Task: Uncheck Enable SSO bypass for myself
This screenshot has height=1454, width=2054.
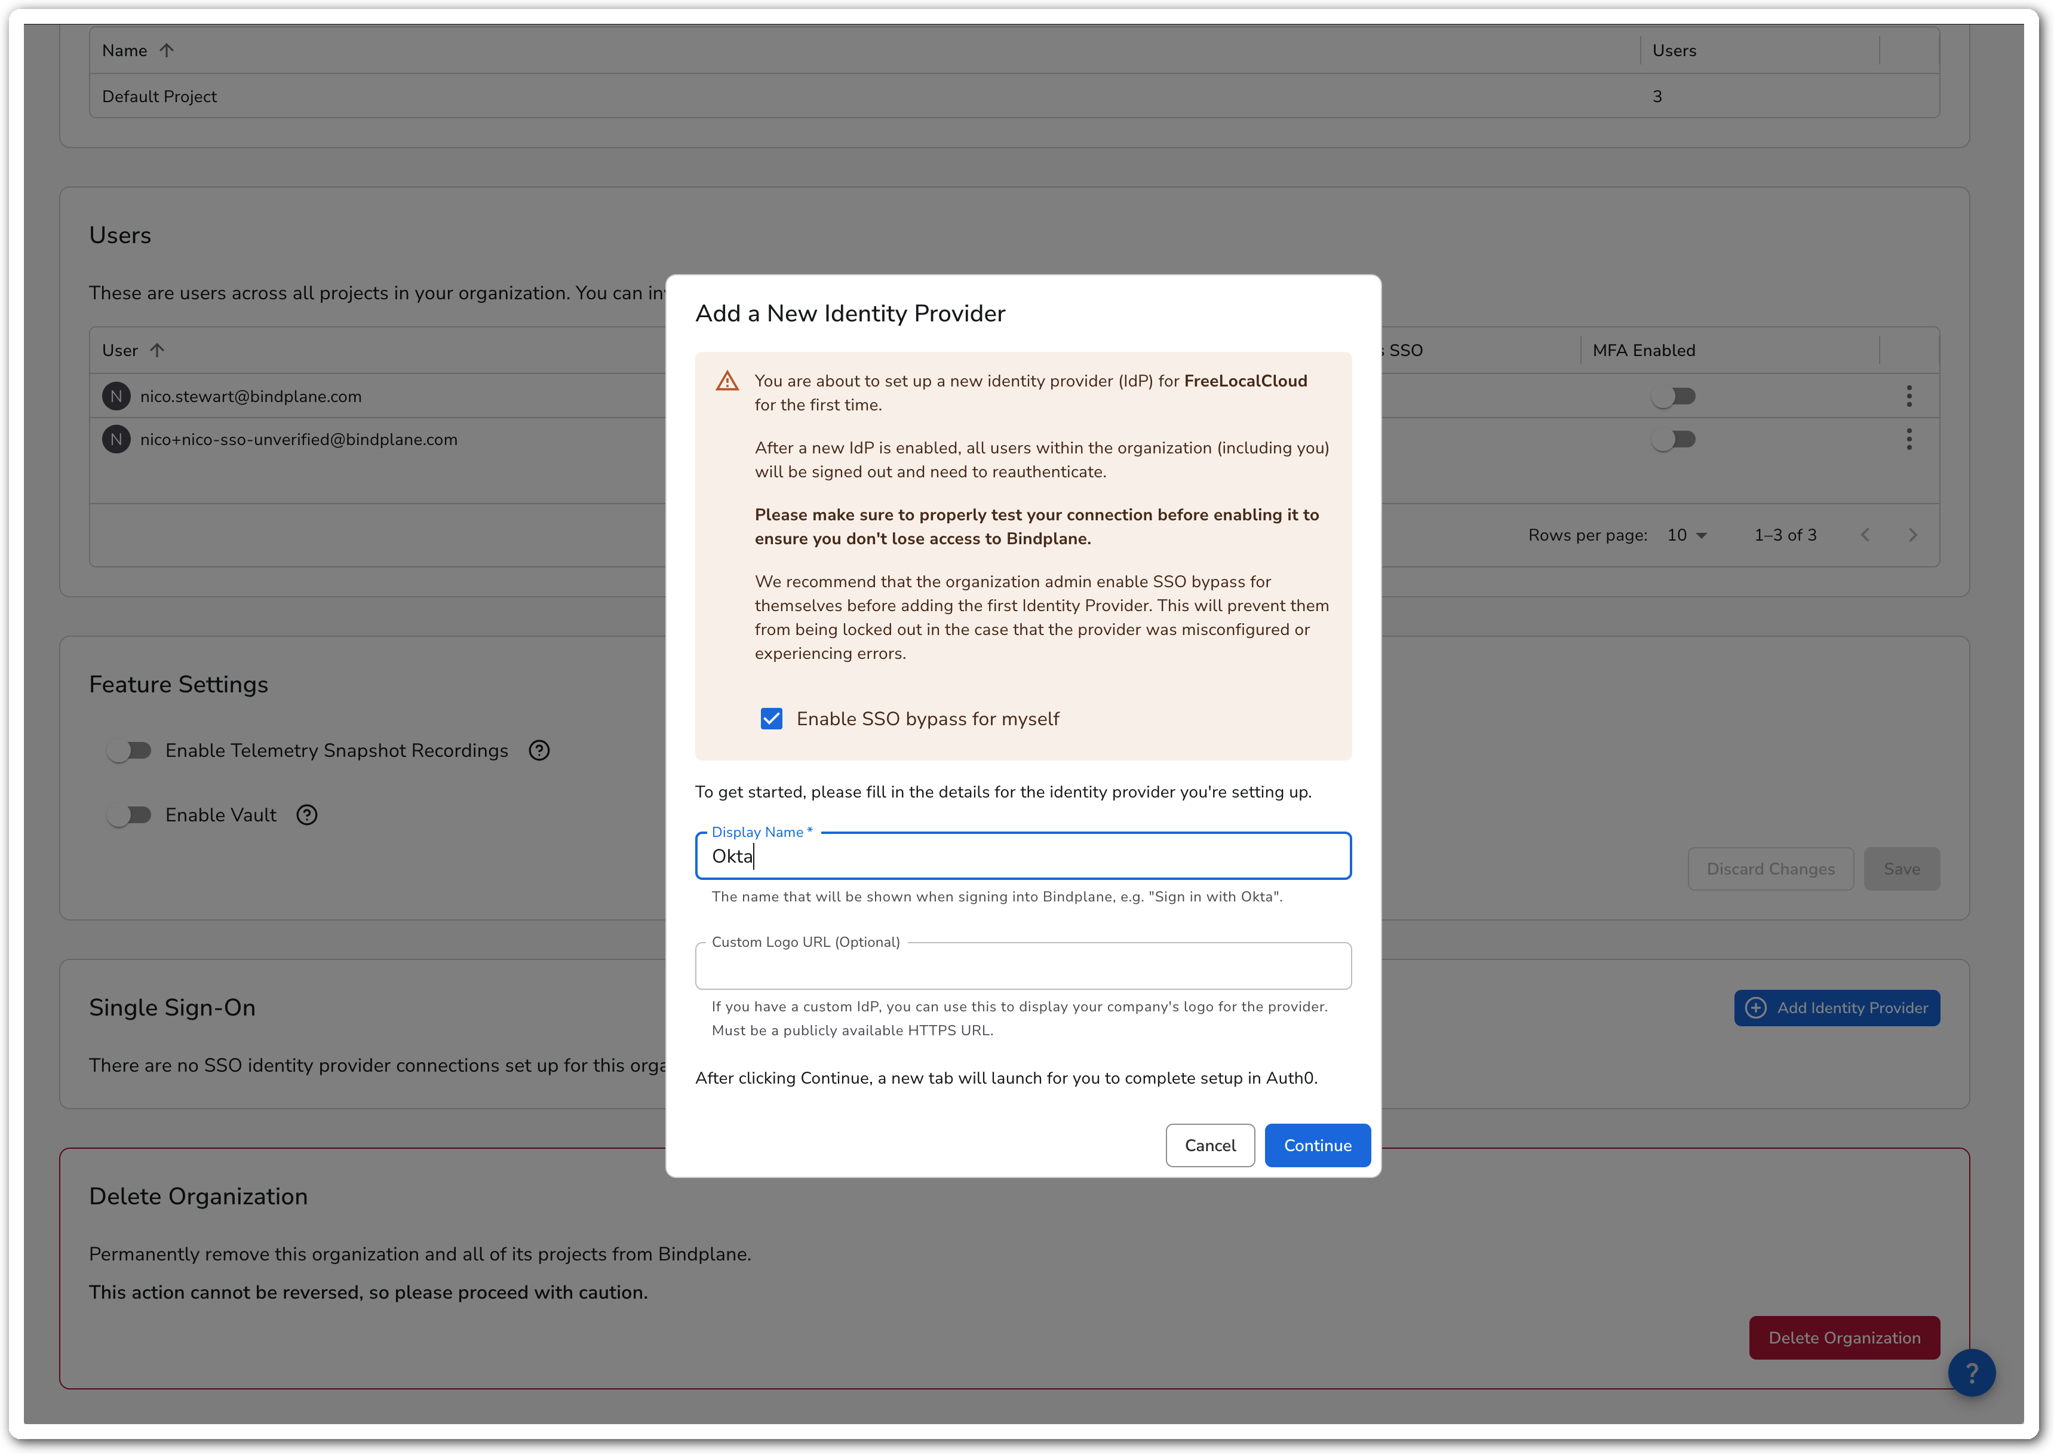Action: [772, 719]
